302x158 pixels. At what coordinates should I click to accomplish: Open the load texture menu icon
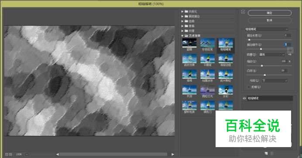(x=289, y=54)
